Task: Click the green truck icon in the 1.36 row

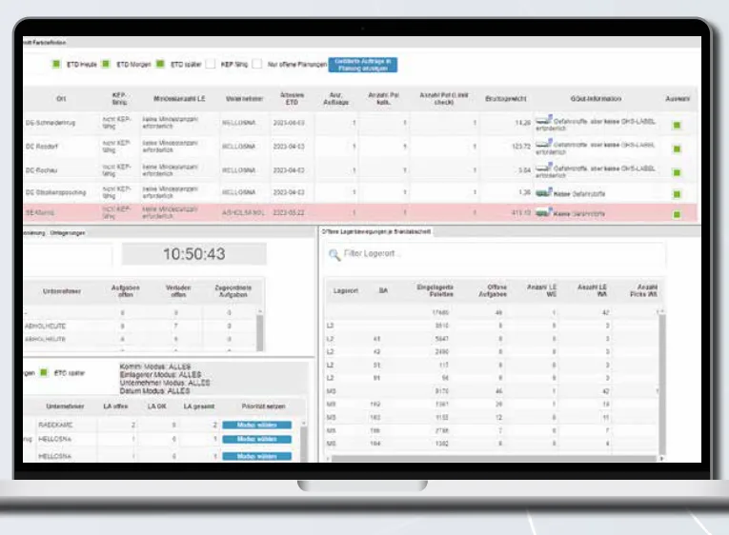Action: point(543,192)
